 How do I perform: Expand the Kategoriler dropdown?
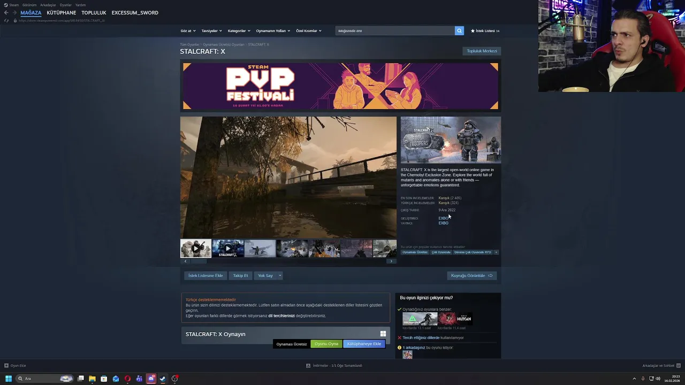[239, 31]
